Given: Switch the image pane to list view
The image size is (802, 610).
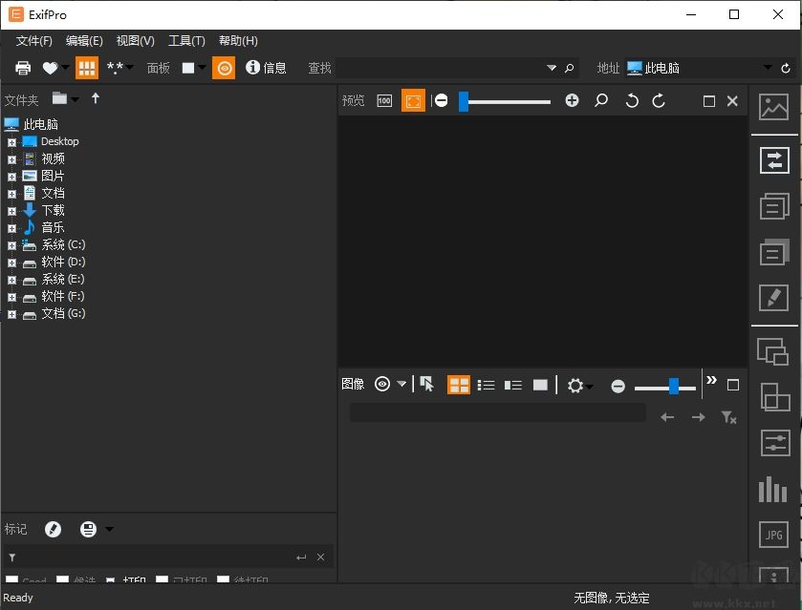Looking at the screenshot, I should pyautogui.click(x=487, y=385).
